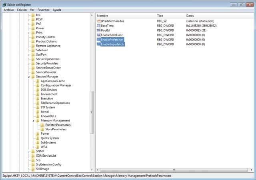The height and width of the screenshot is (180, 256).
Task: Expand the SecurePipeServers node
Action: pyautogui.click(x=28, y=59)
